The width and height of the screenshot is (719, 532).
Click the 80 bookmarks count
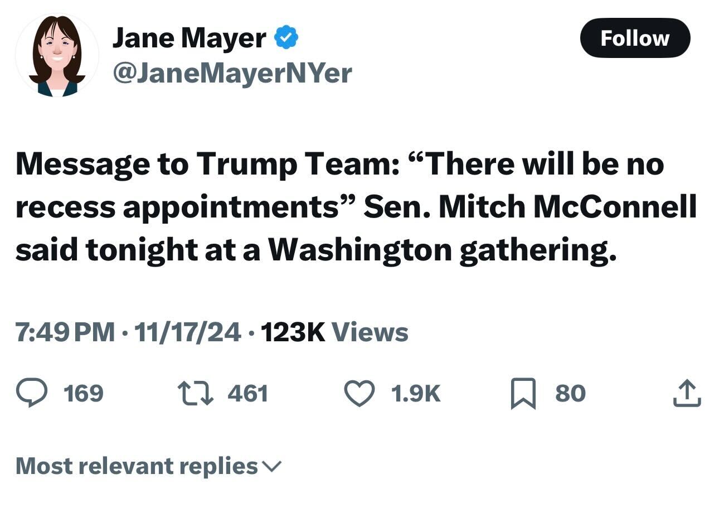click(x=570, y=393)
